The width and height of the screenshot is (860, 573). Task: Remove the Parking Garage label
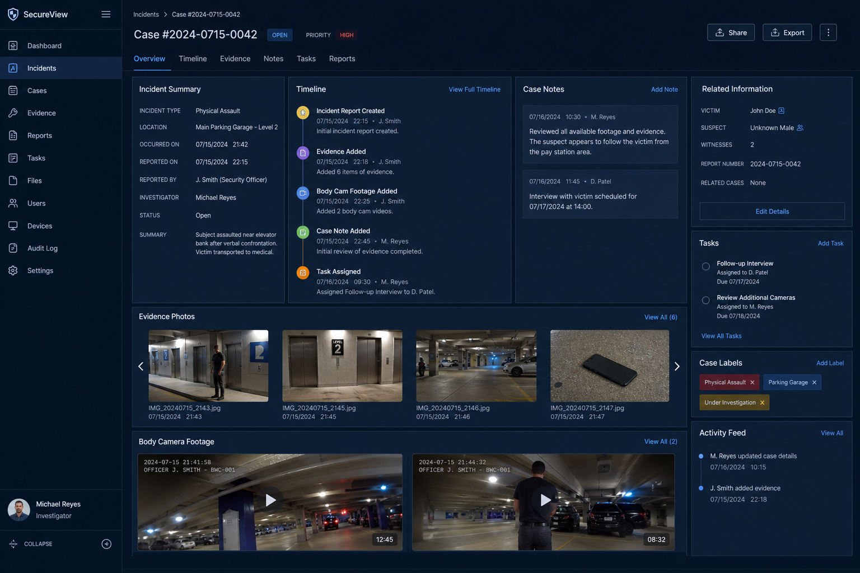tap(815, 383)
